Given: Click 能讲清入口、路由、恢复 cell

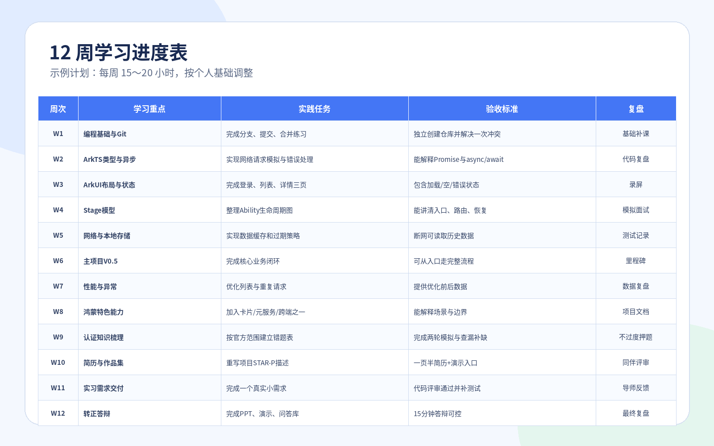Looking at the screenshot, I should 502,210.
